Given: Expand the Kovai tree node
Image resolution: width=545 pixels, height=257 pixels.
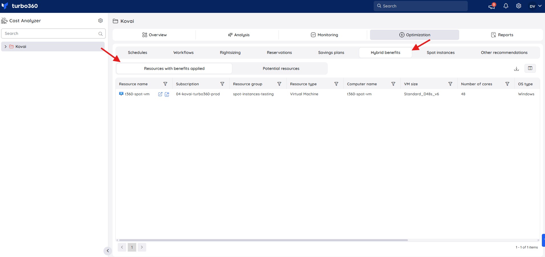Looking at the screenshot, I should click(x=5, y=46).
